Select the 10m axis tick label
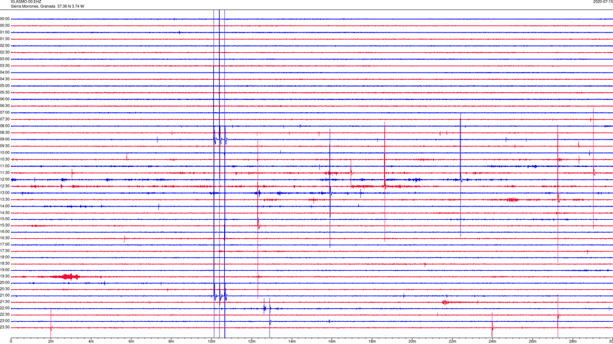Viewport: 613px width, 344px height. point(211,341)
